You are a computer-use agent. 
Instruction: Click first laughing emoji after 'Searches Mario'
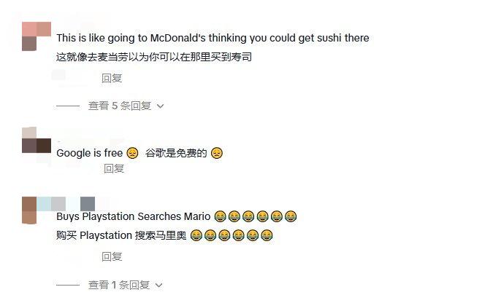pyautogui.click(x=220, y=216)
